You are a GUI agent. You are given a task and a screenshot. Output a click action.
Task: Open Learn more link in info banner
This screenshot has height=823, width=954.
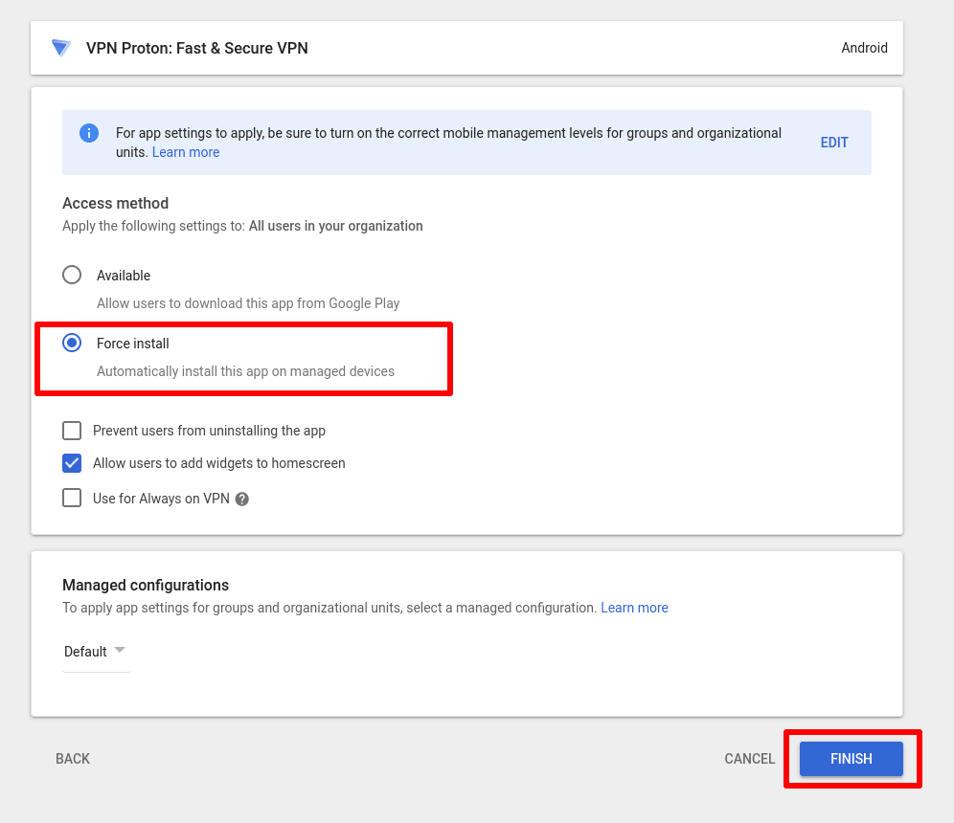coord(186,152)
